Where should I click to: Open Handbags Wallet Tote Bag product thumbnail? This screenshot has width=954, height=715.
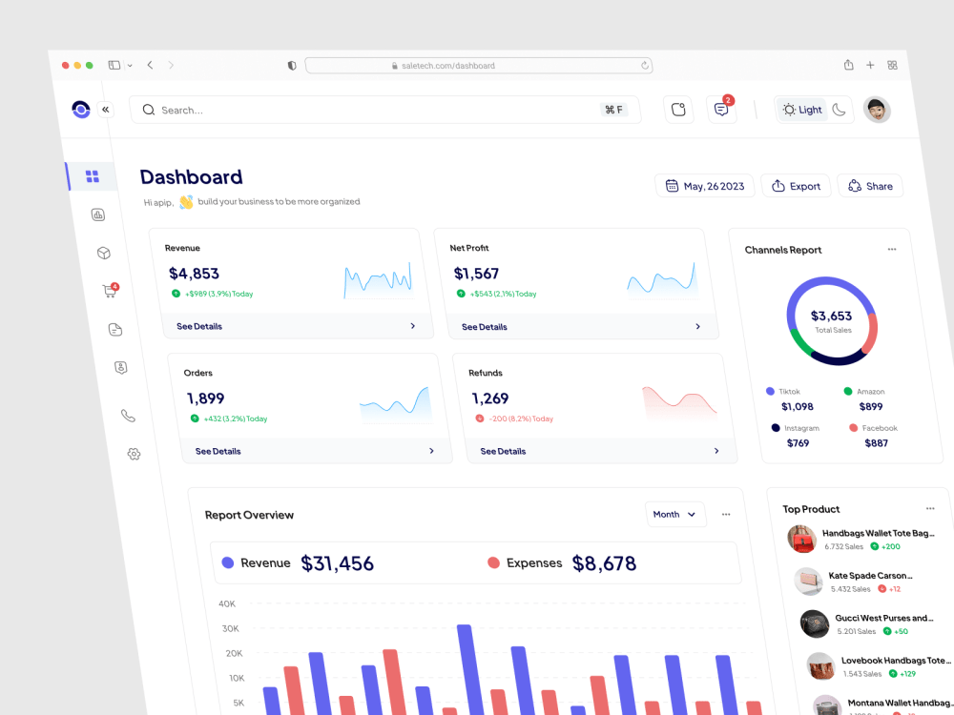click(x=802, y=539)
